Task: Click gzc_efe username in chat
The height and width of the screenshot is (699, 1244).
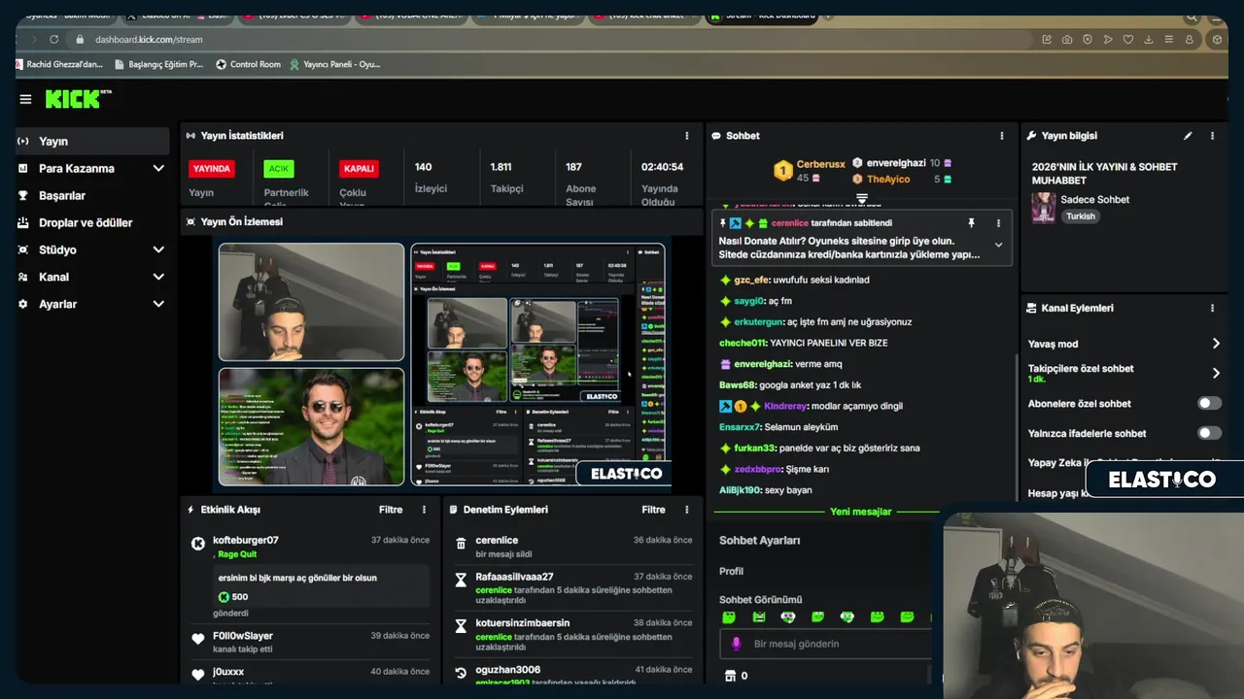Action: (750, 280)
